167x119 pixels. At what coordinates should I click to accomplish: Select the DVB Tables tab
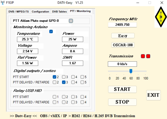tap(59, 12)
